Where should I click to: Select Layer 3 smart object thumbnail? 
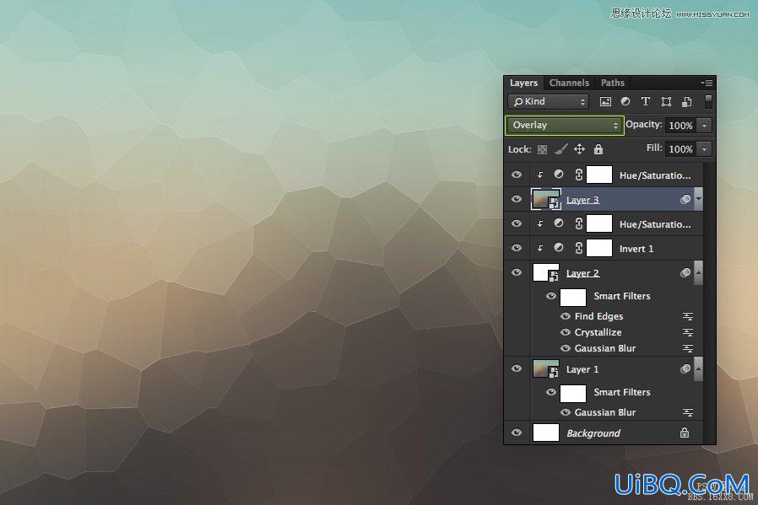tap(546, 200)
